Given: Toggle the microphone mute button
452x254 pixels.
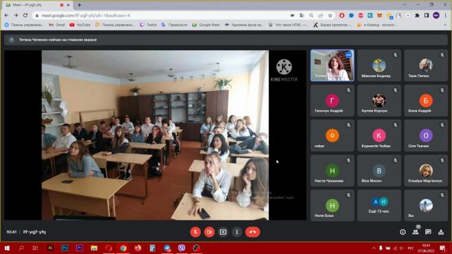Looking at the screenshot, I should point(195,232).
